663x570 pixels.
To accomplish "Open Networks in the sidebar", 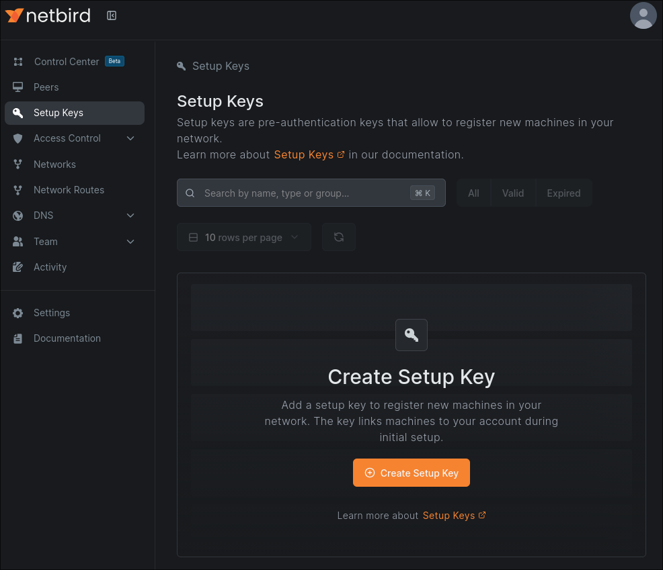I will (x=54, y=164).
